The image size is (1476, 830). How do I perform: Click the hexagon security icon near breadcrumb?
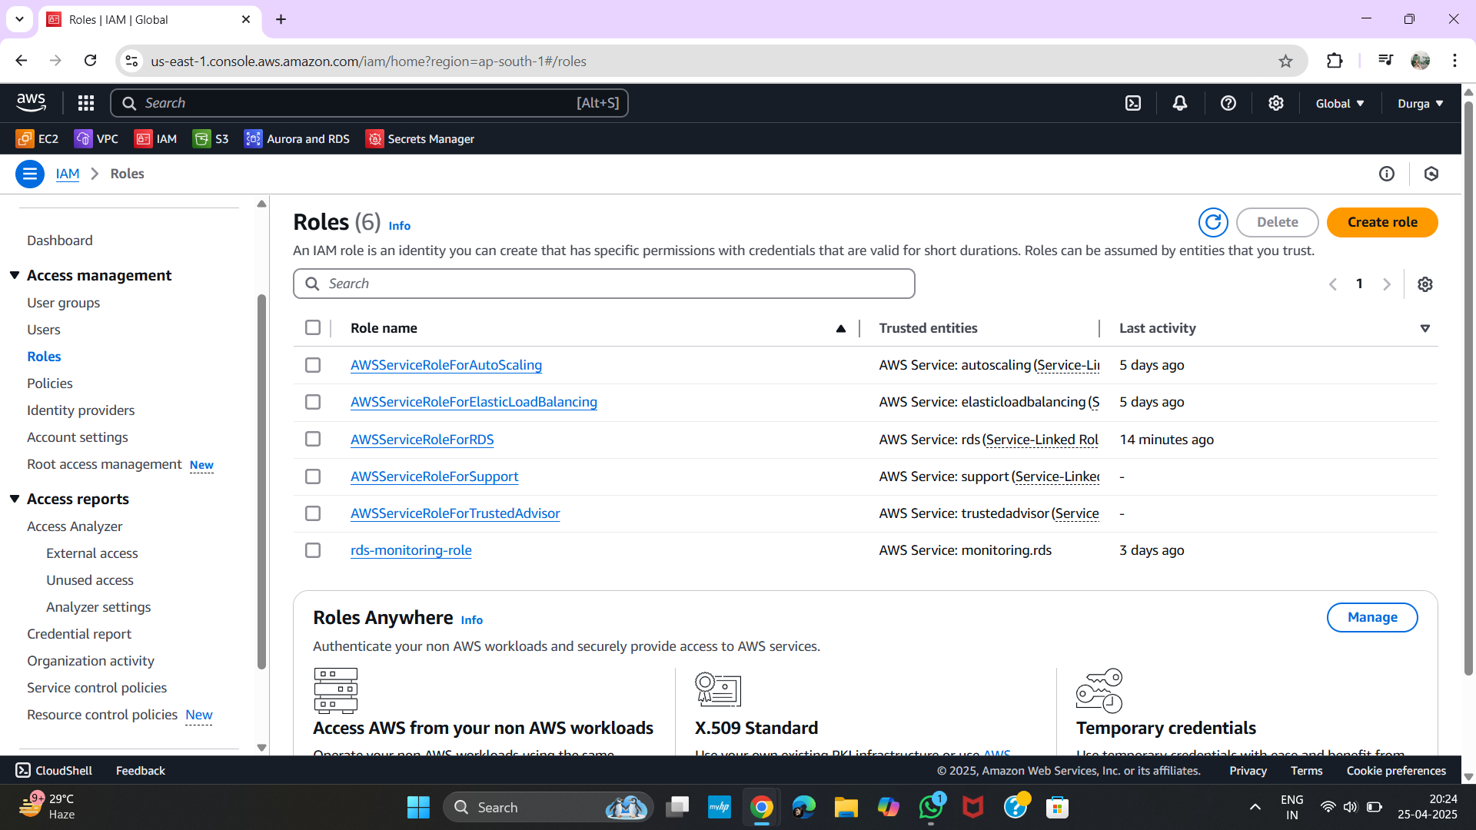pos(1431,174)
